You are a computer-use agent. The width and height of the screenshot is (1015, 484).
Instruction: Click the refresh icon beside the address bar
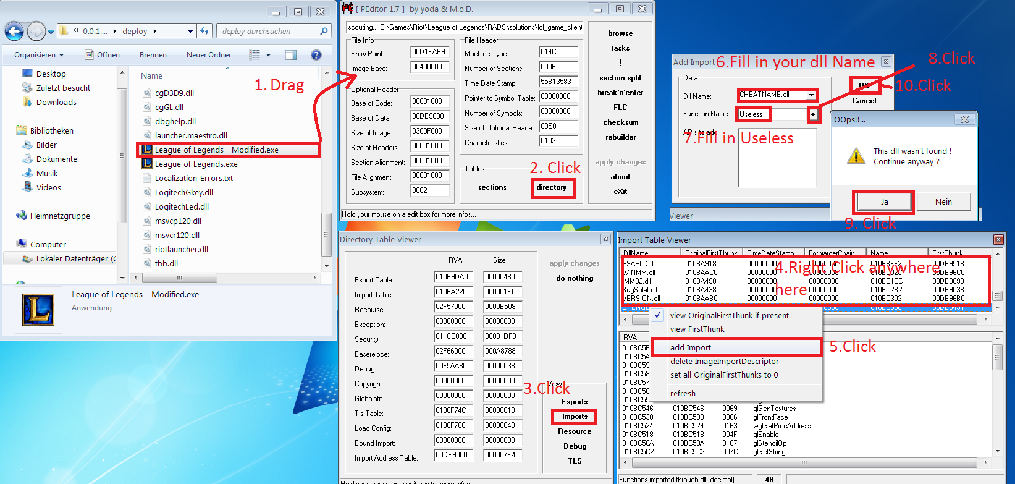(x=204, y=31)
